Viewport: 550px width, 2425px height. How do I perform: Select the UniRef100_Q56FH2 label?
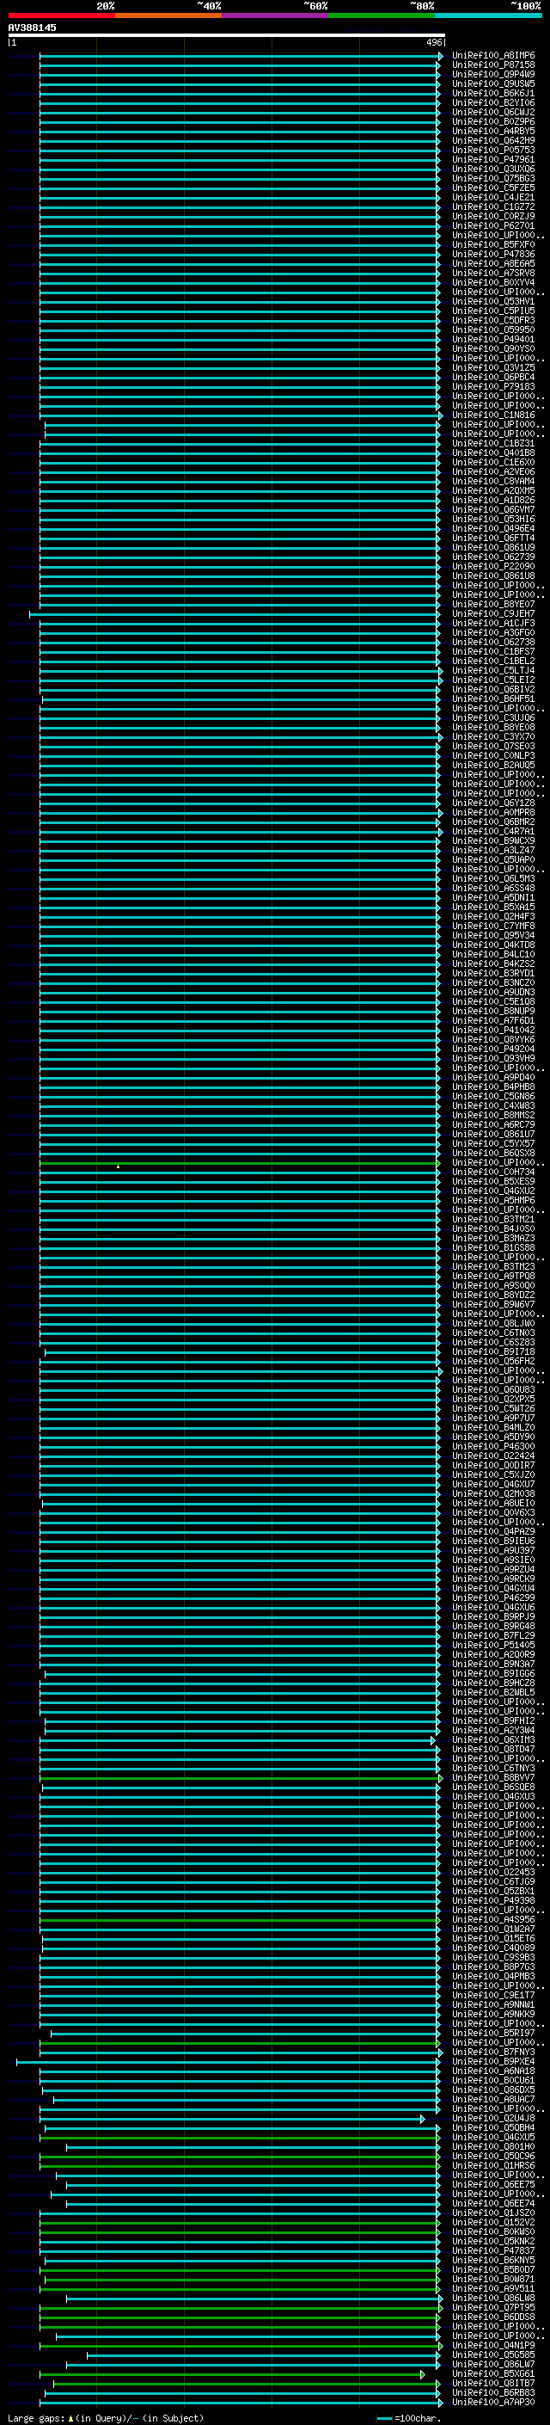(x=493, y=1361)
